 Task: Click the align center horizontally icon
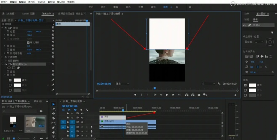(247, 56)
